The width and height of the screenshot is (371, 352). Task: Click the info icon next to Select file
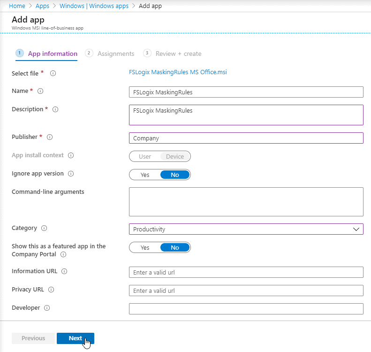click(53, 73)
